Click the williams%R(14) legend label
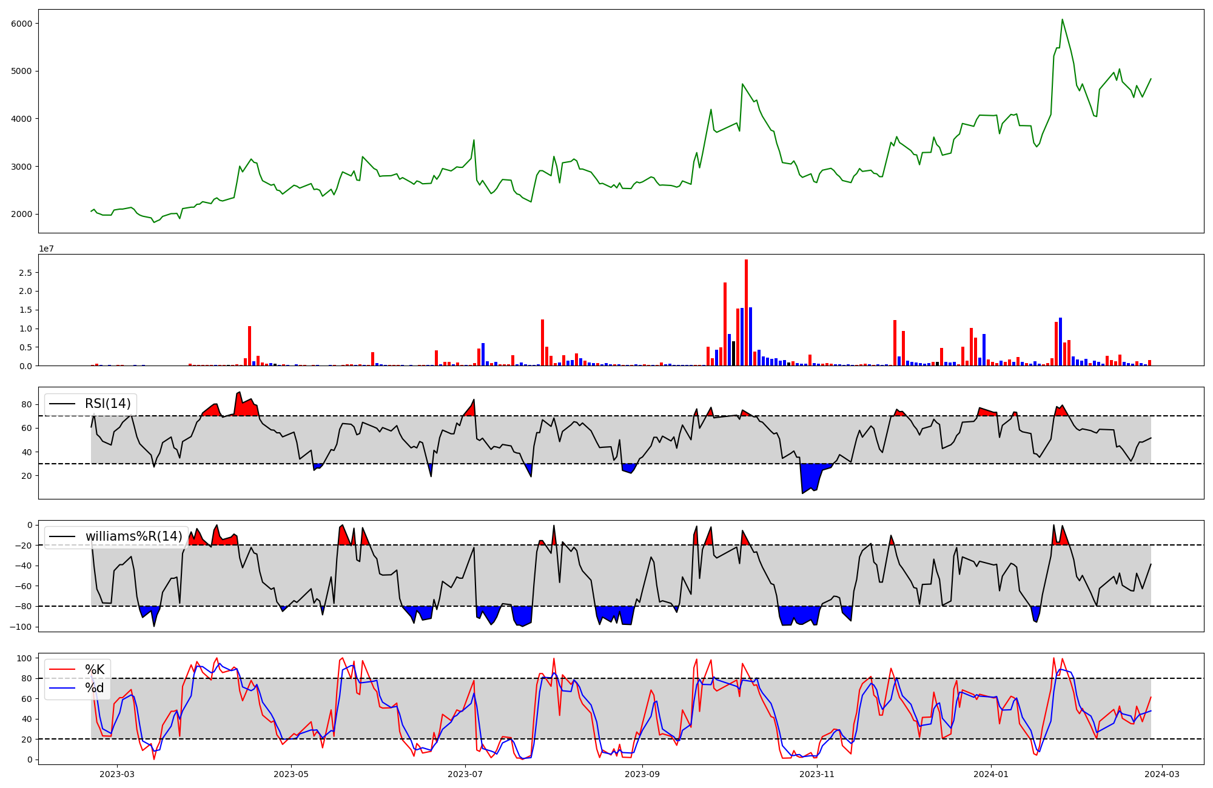The image size is (1213, 788). (133, 536)
